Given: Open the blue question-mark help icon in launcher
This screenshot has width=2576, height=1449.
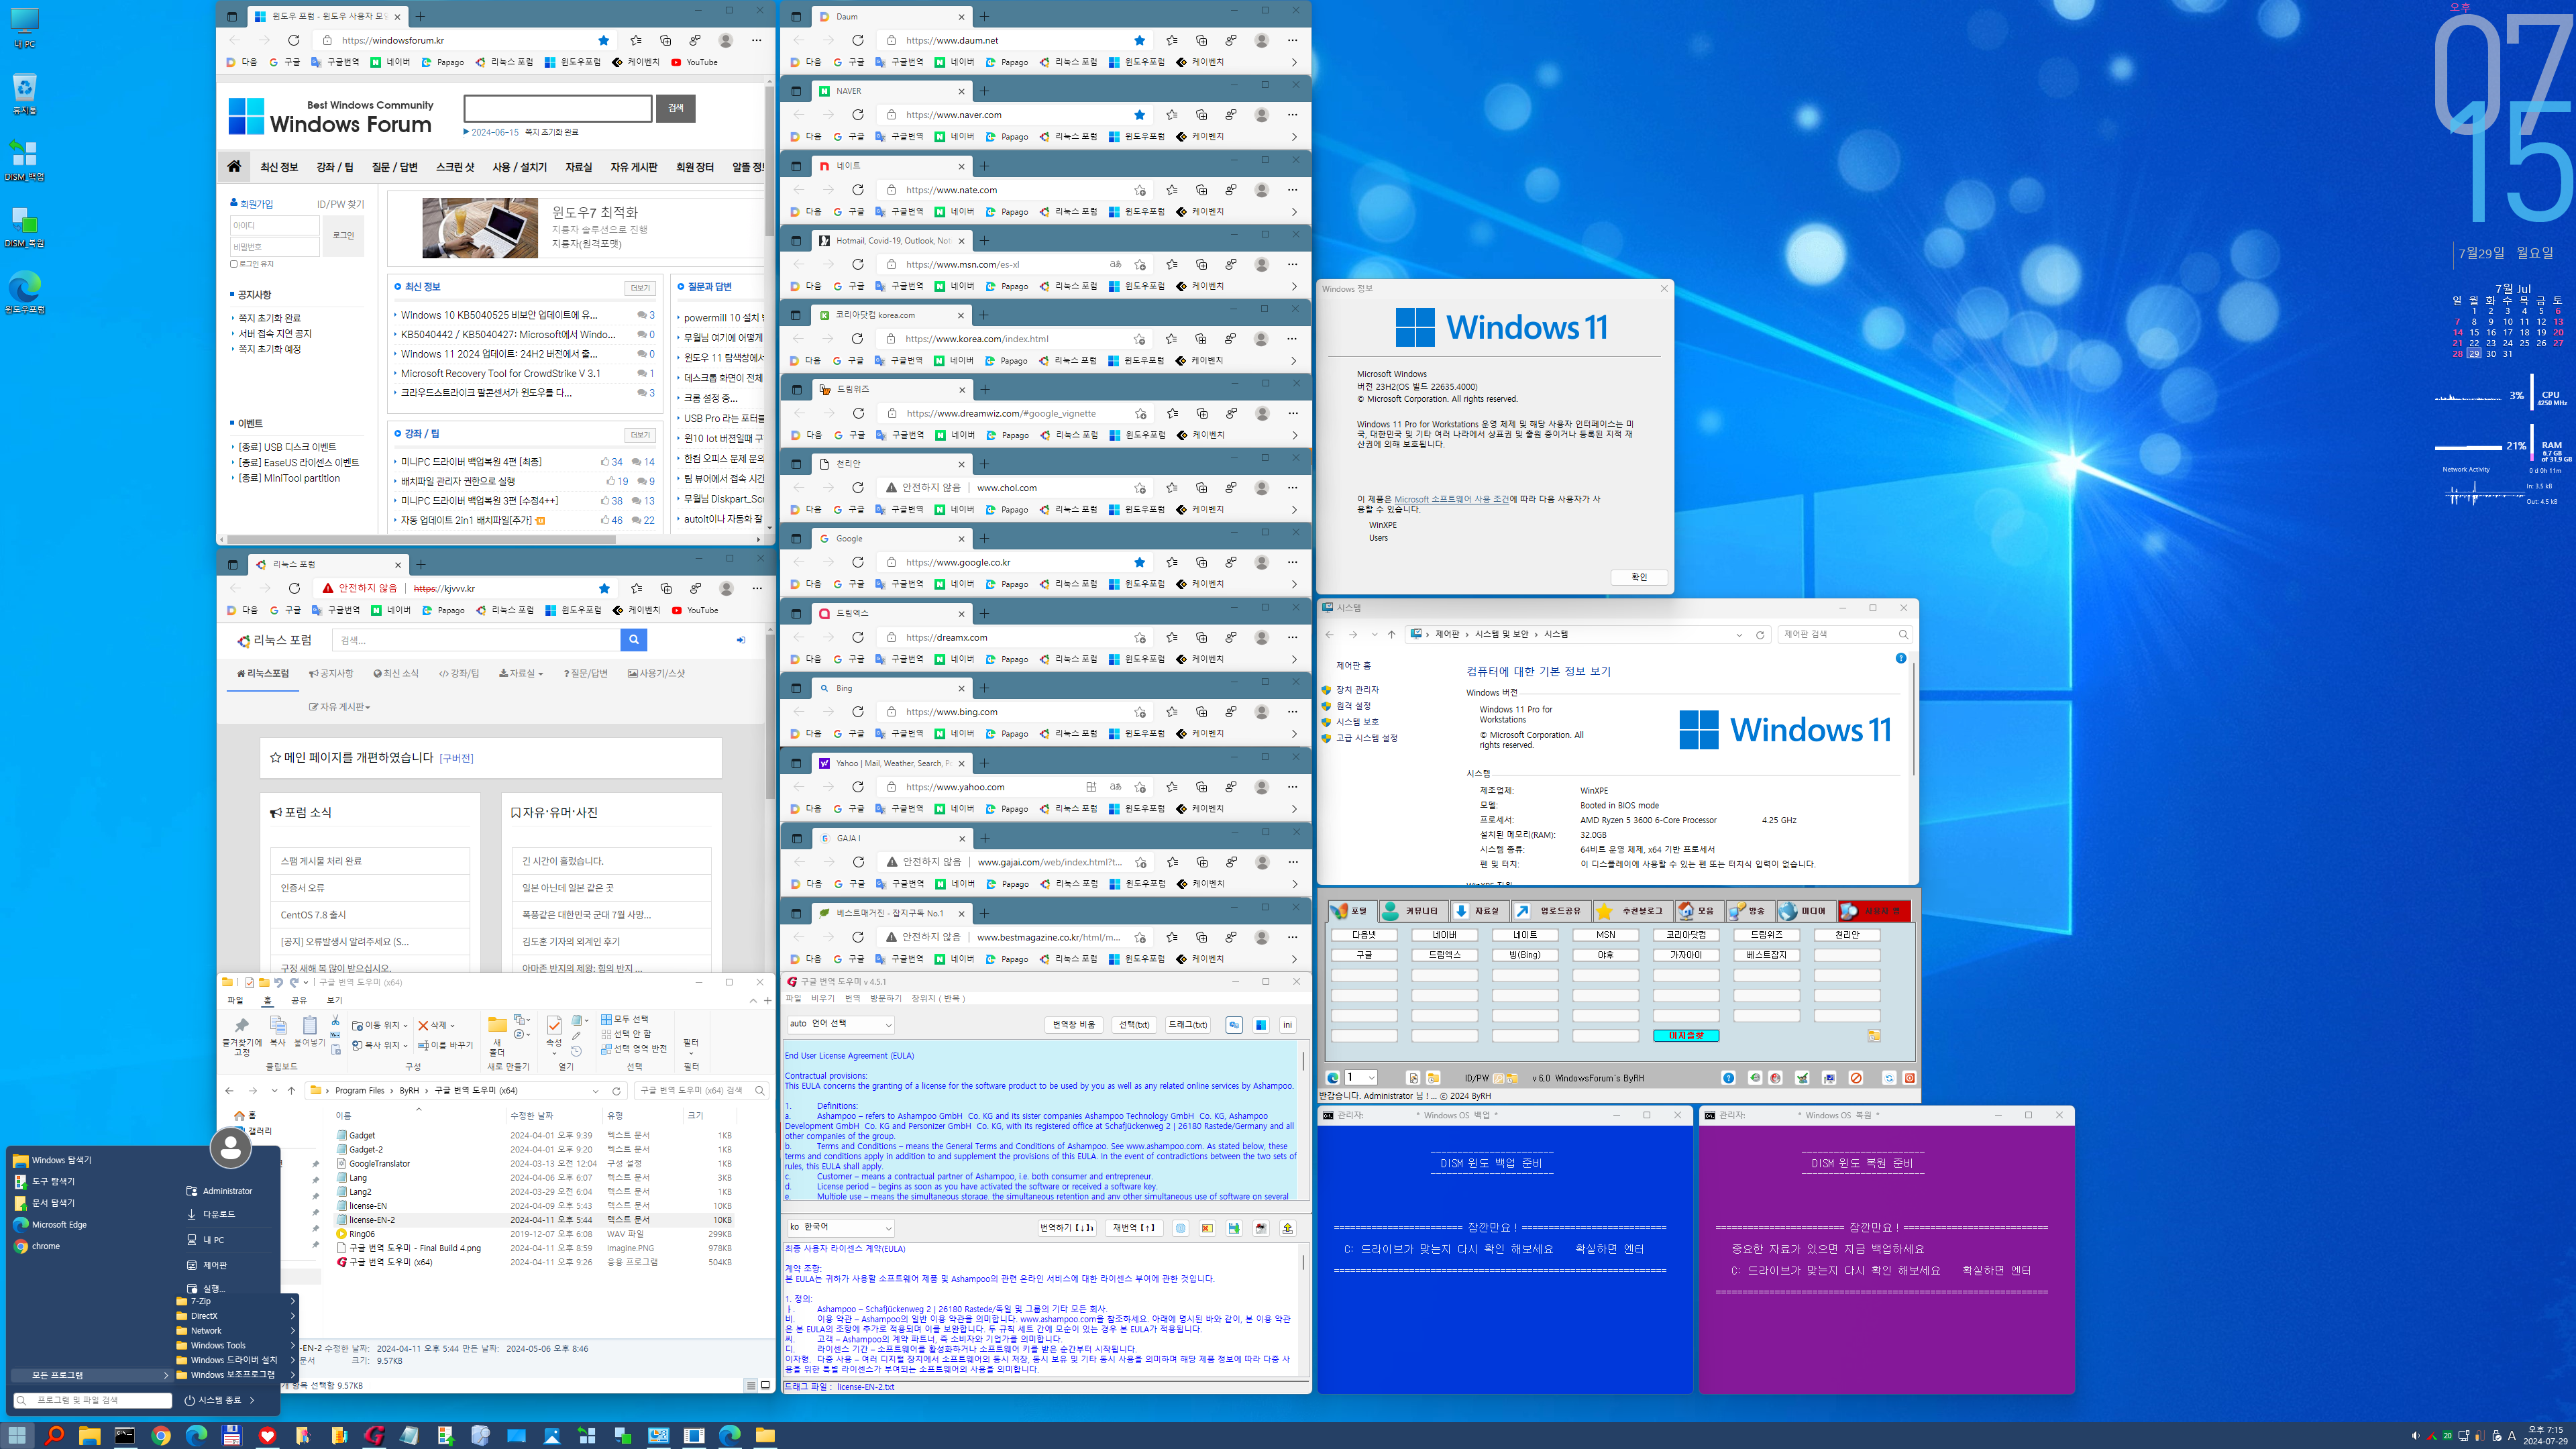Looking at the screenshot, I should coord(1728,1078).
